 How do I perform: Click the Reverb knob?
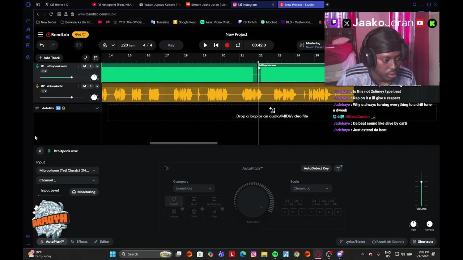[x=429, y=224]
